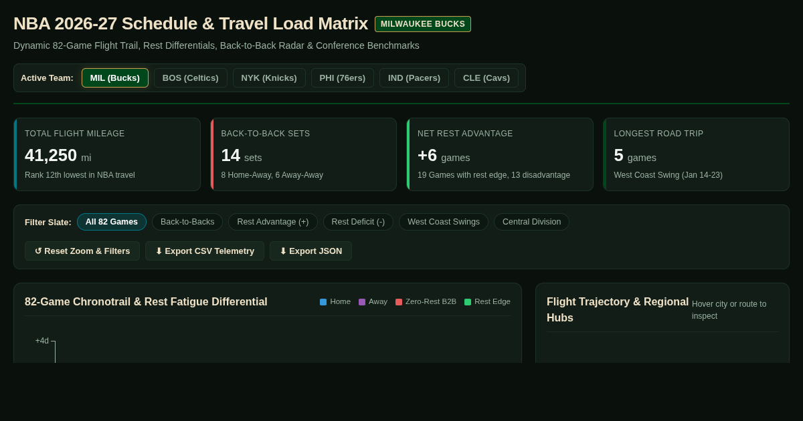Click the page title heading
This screenshot has width=803, height=421.
point(191,24)
